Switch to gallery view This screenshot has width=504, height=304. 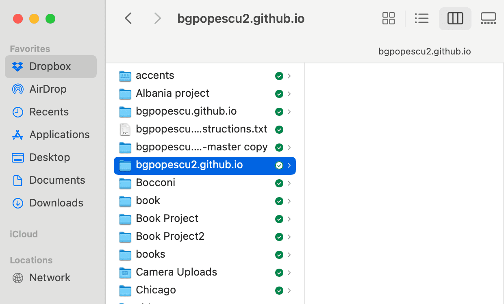[488, 19]
